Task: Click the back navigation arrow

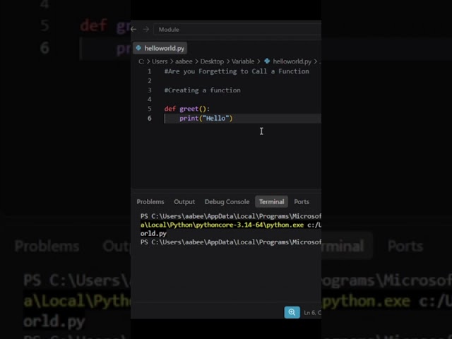Action: pos(133,30)
